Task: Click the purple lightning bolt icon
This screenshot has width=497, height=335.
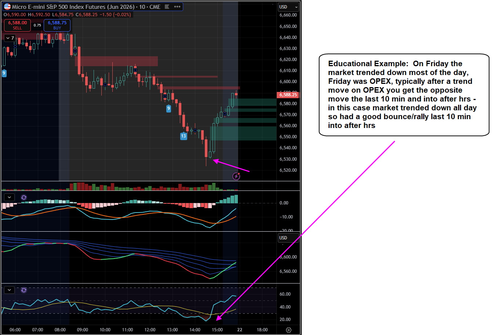Action: (236, 177)
